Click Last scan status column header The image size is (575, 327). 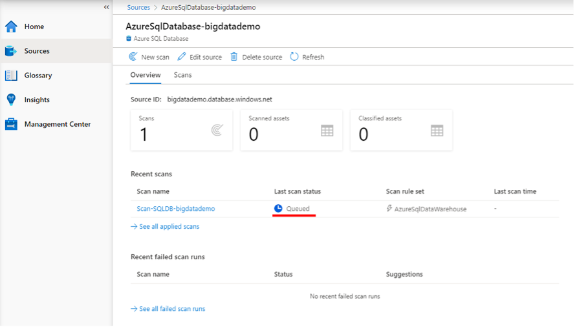[298, 191]
